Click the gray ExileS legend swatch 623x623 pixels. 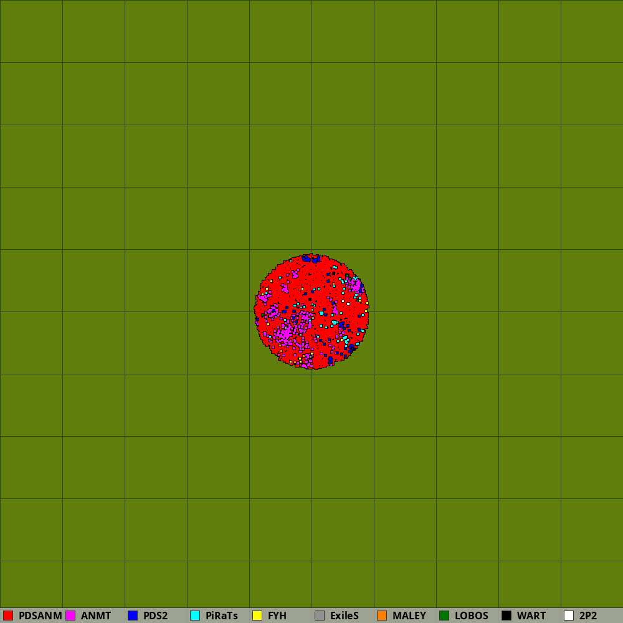(x=320, y=616)
